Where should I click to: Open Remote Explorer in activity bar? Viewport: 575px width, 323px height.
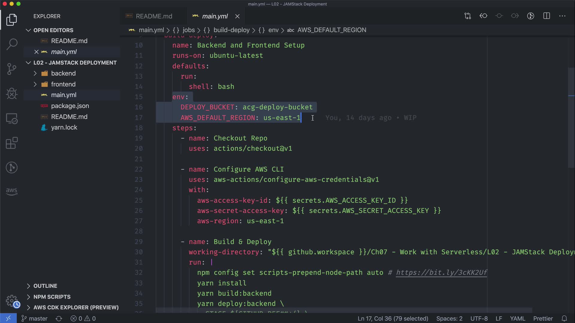(12, 119)
